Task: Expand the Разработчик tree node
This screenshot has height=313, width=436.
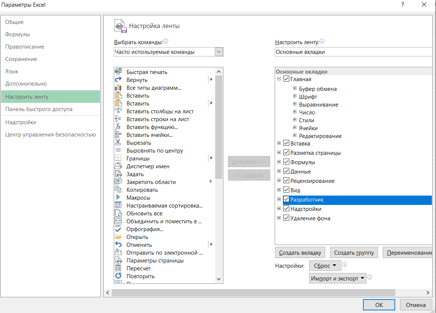Action: (279, 199)
